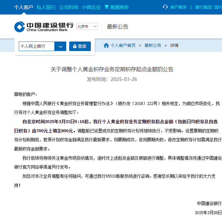Go to 个人客户首页 breadcrumb link
The image size is (222, 220).
click(x=123, y=45)
